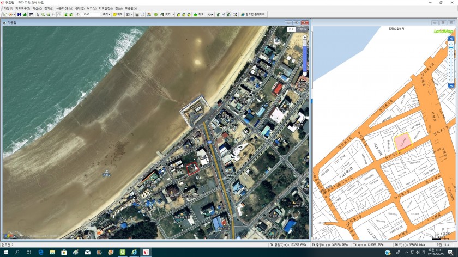This screenshot has height=257, width=458.
Task: Click the plus zoom button on satellite map
Action: point(305,36)
